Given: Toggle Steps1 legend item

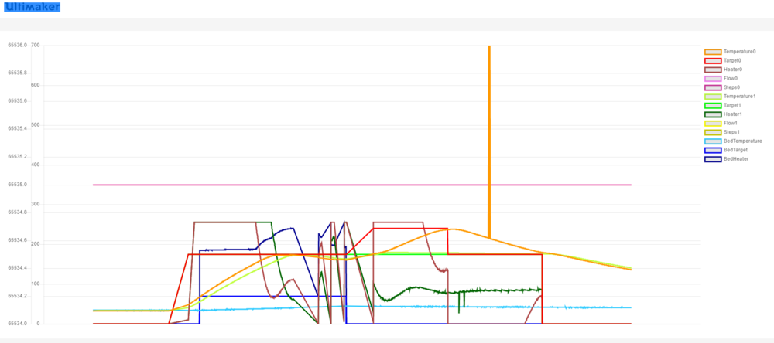Looking at the screenshot, I should pos(722,132).
